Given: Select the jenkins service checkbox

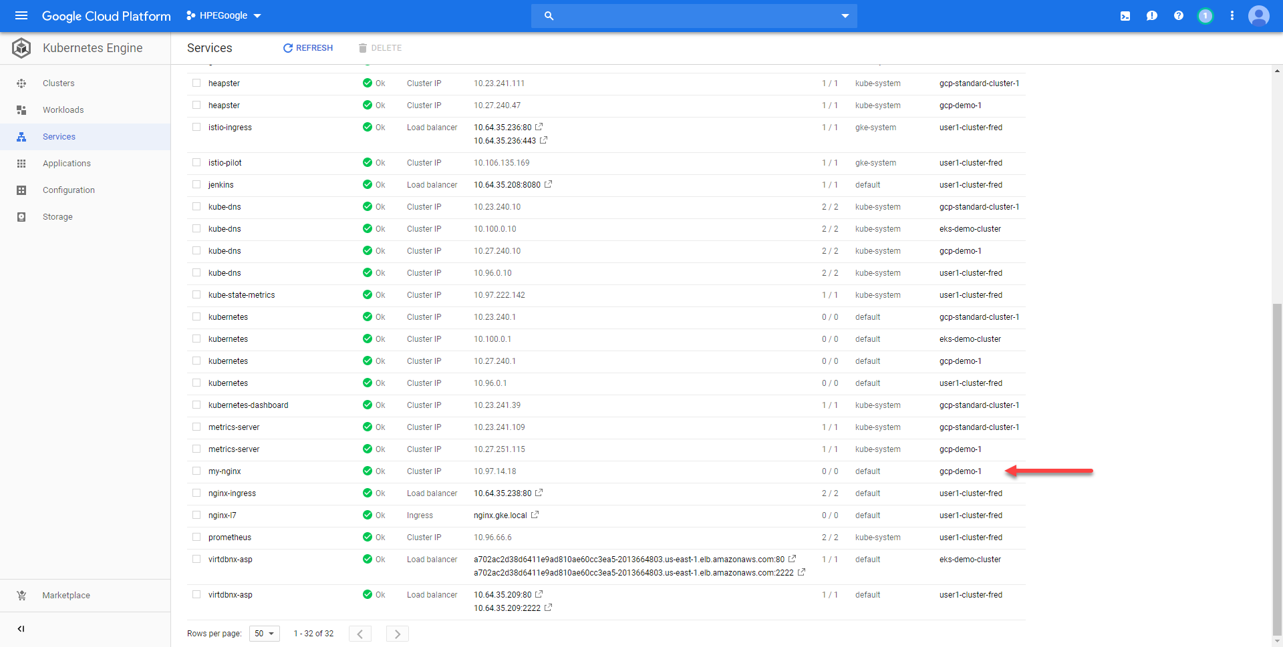Looking at the screenshot, I should [196, 184].
